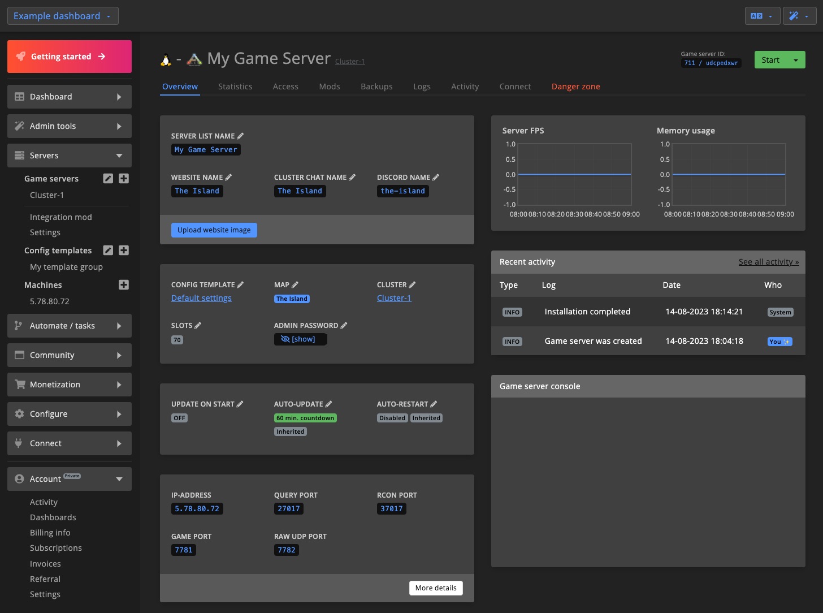Open the Statistics tab

[x=235, y=86]
